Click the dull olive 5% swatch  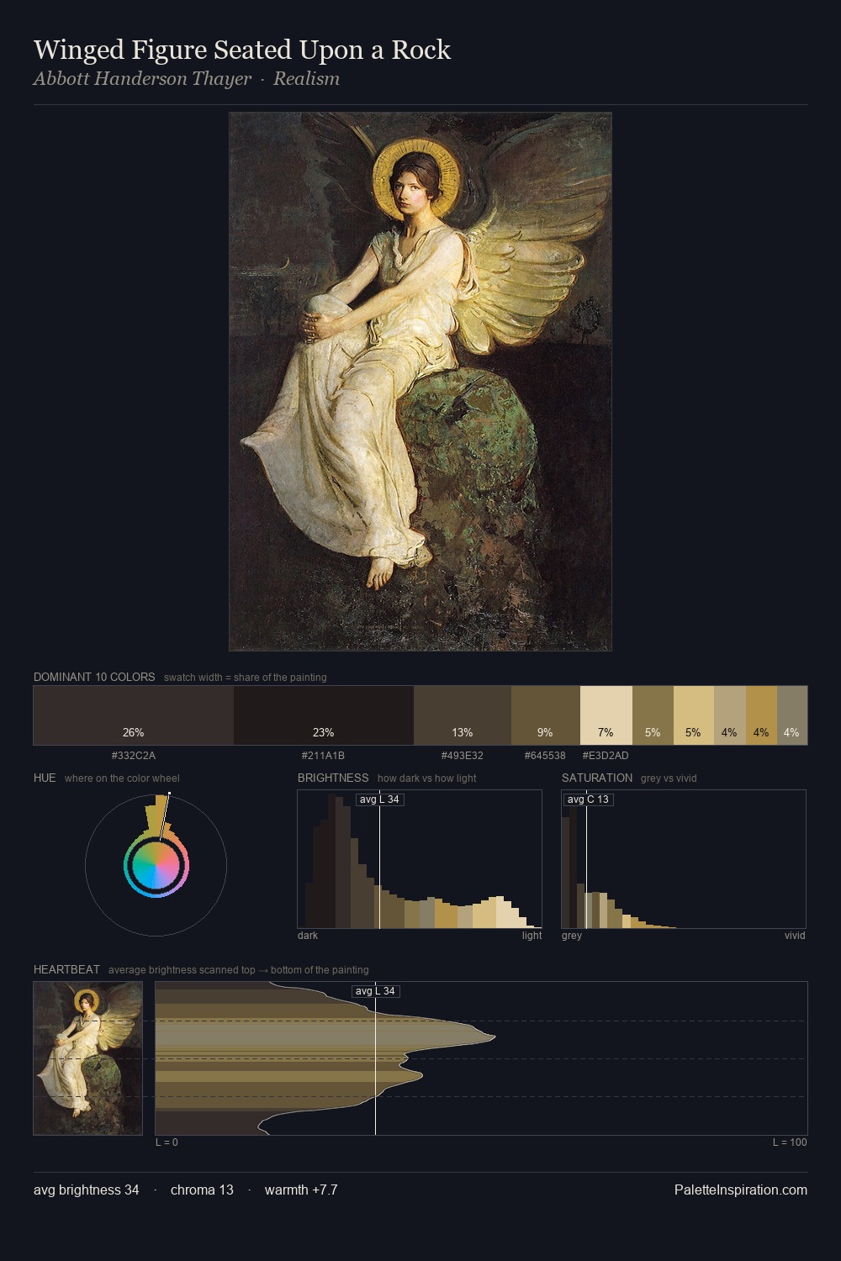[x=653, y=715]
